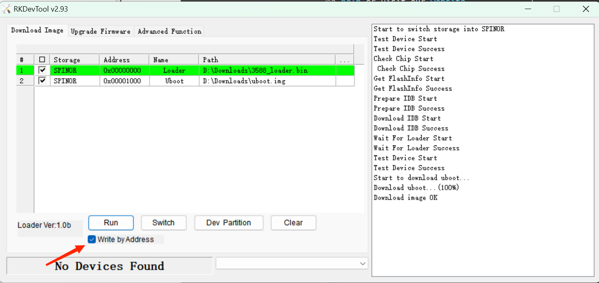Select the address cell 0x00001000

pyautogui.click(x=124, y=81)
